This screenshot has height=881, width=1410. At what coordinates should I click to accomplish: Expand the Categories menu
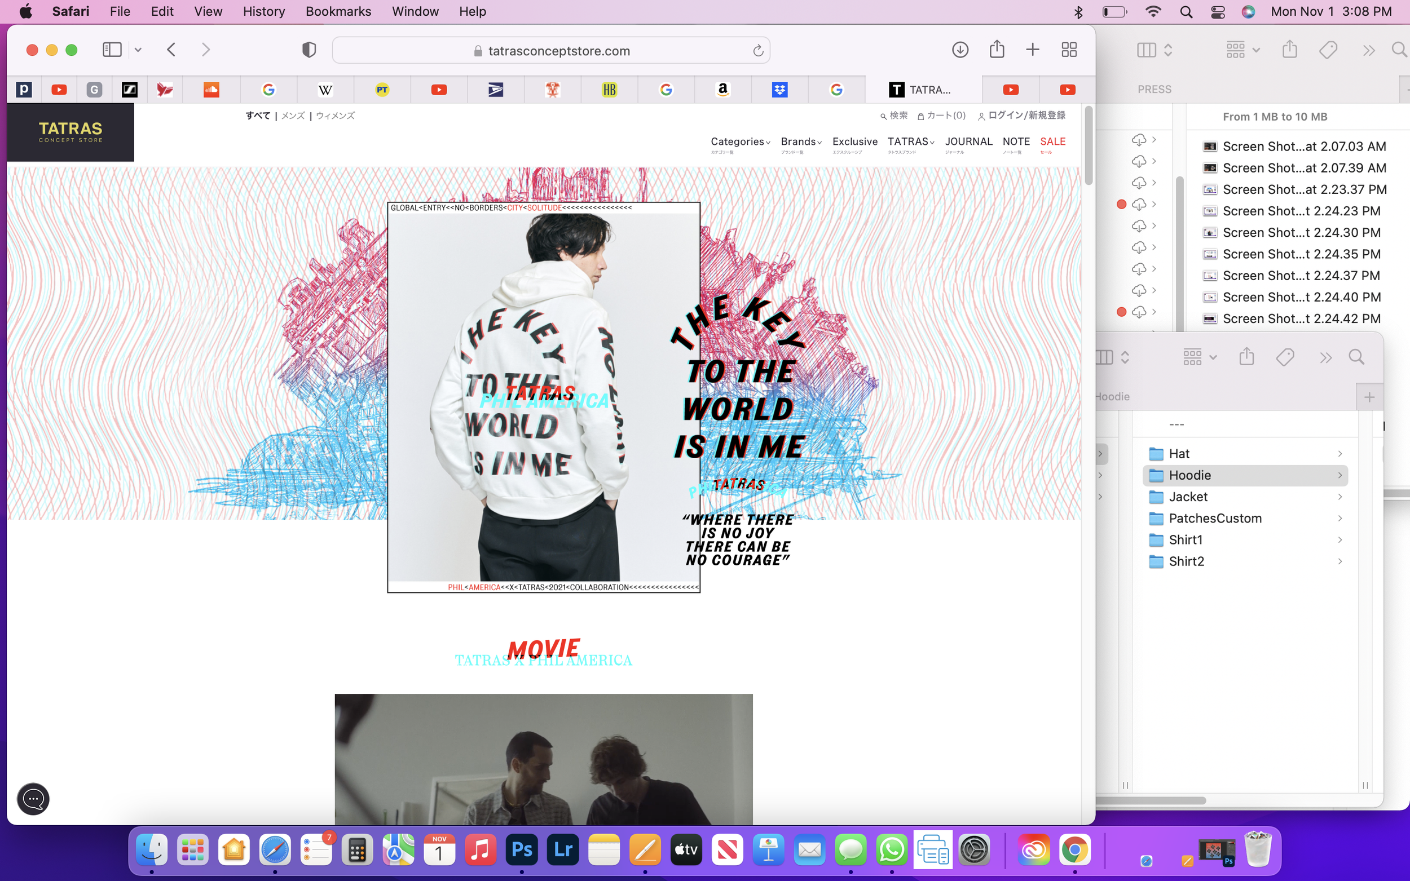pyautogui.click(x=741, y=141)
